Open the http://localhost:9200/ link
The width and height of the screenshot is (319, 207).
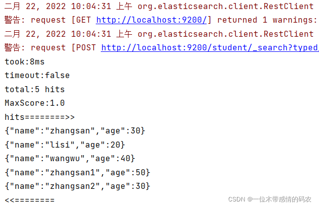pos(151,20)
